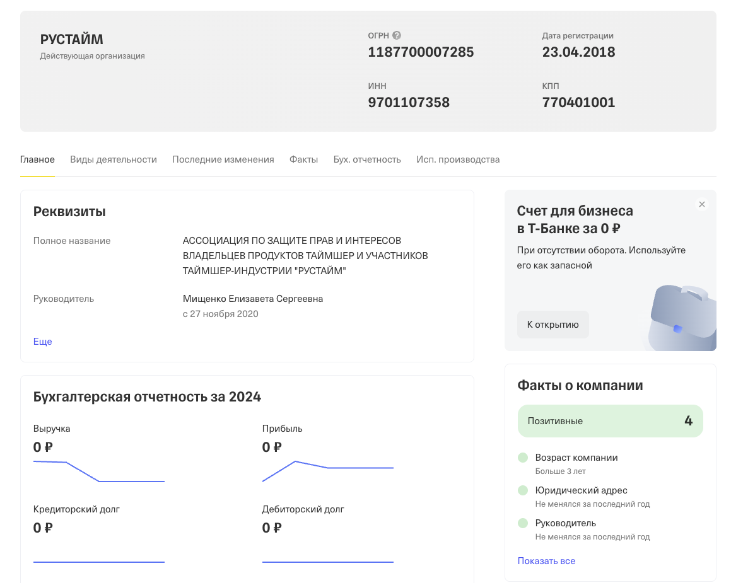Click the Позитивные facts badge
The height and width of the screenshot is (583, 731).
click(610, 421)
